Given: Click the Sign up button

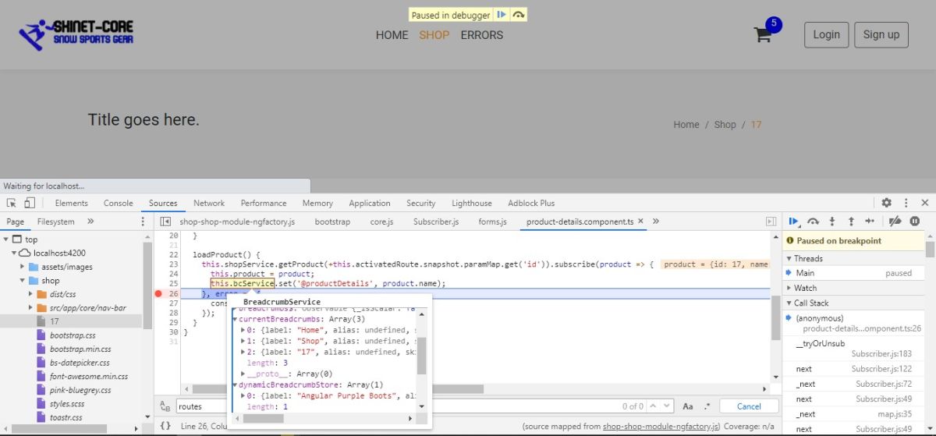Looking at the screenshot, I should (x=881, y=34).
